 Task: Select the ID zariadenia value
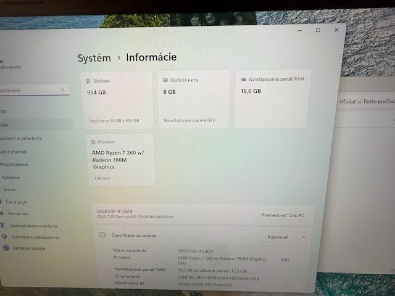[218, 278]
